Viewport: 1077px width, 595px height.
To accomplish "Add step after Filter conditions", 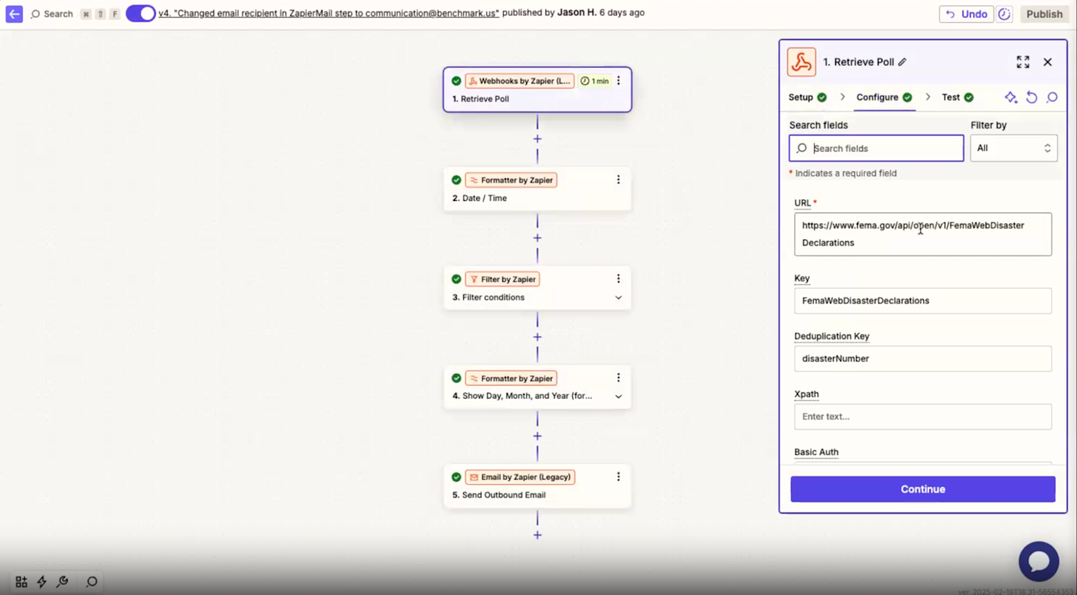I will tap(537, 337).
